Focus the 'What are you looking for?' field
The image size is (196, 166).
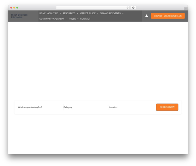(x=40, y=107)
